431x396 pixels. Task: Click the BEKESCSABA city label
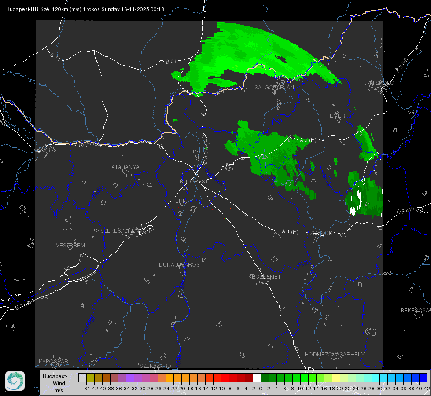pyautogui.click(x=416, y=310)
